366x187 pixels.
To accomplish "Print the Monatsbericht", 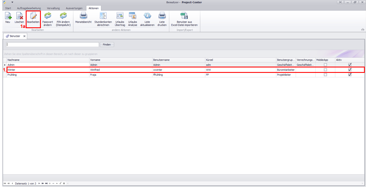I will point(83,18).
